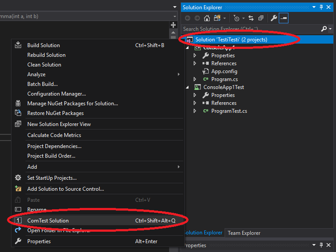Choose Clean Solution menu item
336x252 pixels.
98,65
